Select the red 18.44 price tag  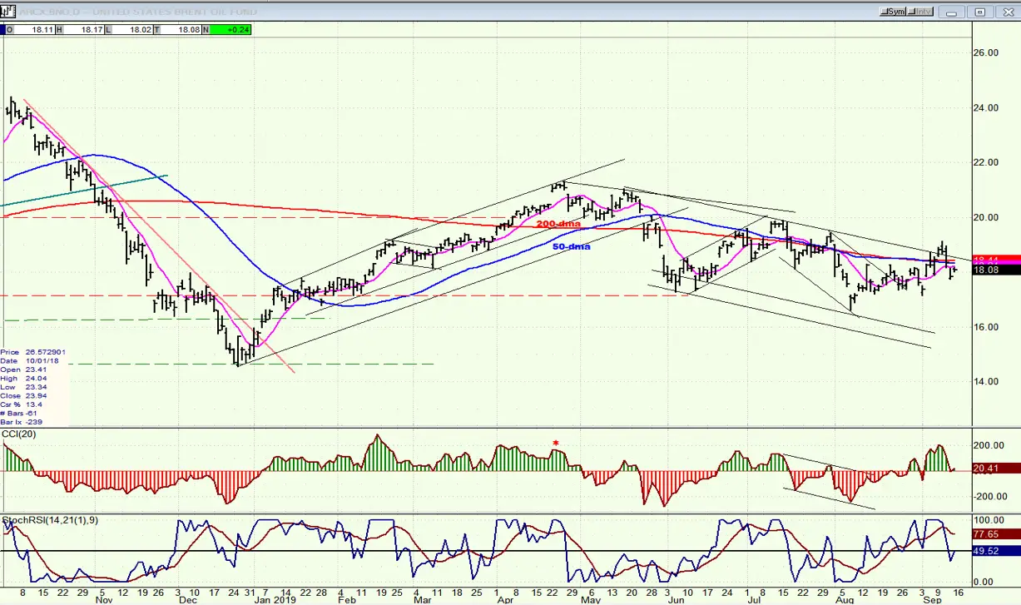tap(997, 260)
